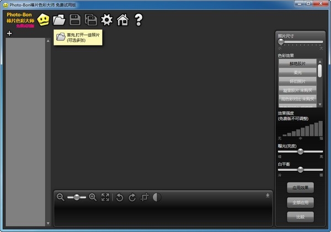Click the color effects list down arrow
Screen dimensions: 331x232
(320, 104)
